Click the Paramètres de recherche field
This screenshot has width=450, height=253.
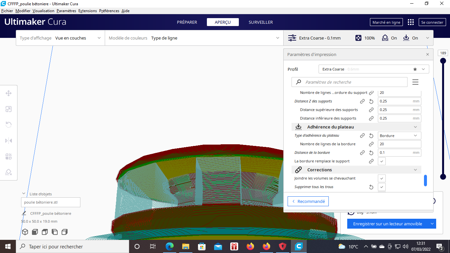(350, 82)
